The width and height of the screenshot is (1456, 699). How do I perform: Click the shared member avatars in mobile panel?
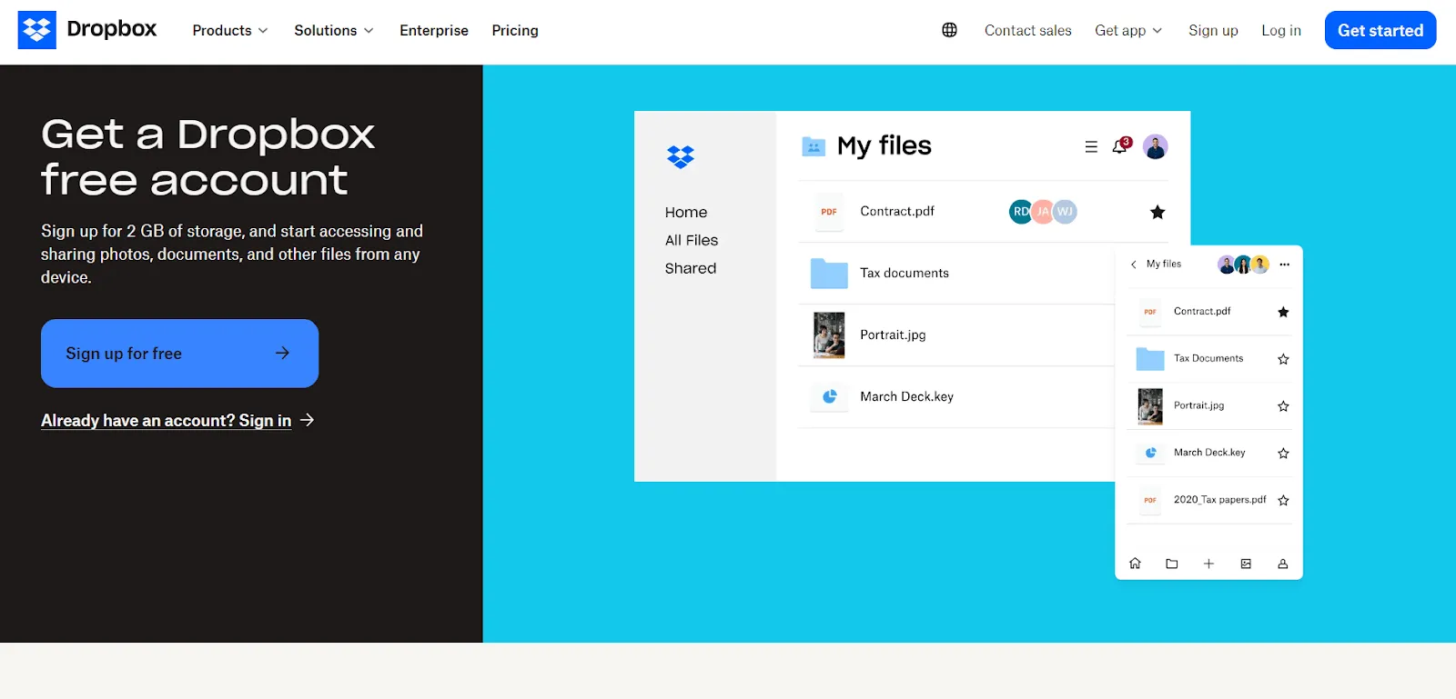click(1243, 265)
